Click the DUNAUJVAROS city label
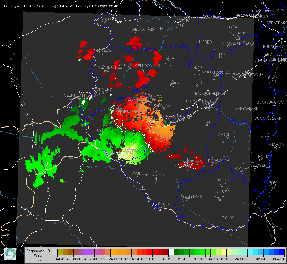Image resolution: width=287 pixels, height=264 pixels. (270, 102)
